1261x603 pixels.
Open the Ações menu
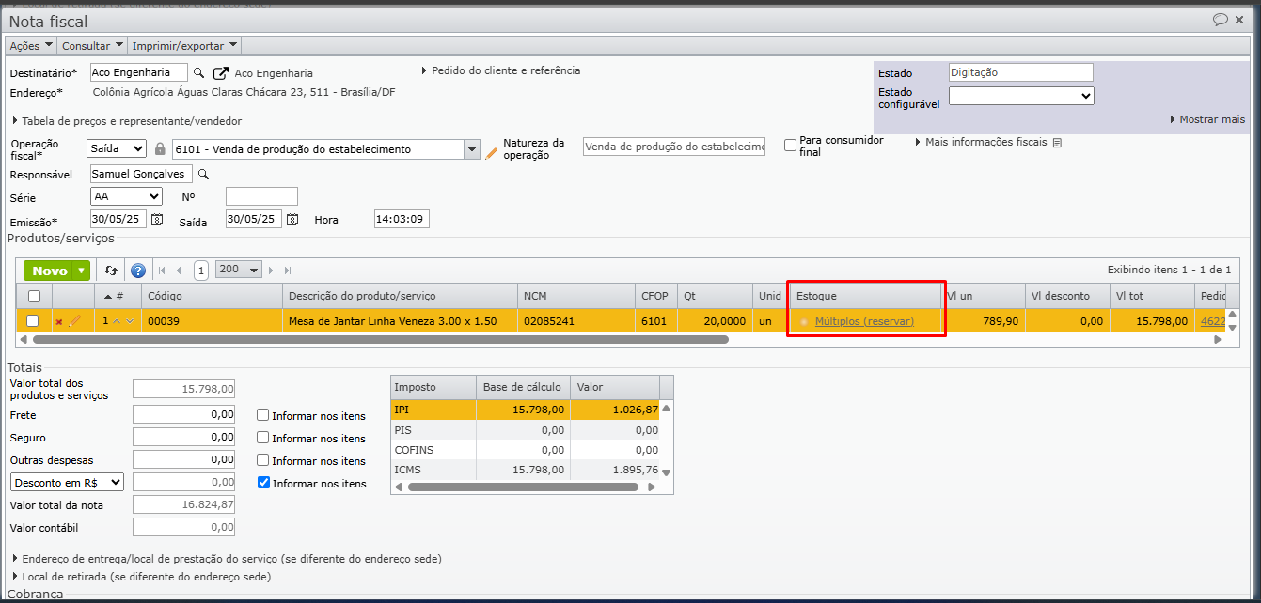30,45
